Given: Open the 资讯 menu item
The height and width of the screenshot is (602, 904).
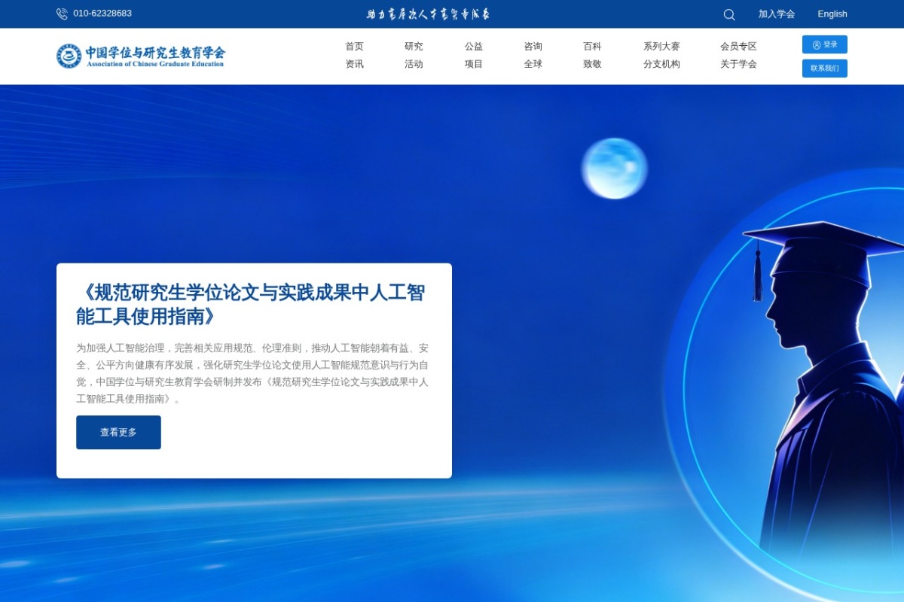Looking at the screenshot, I should point(354,65).
